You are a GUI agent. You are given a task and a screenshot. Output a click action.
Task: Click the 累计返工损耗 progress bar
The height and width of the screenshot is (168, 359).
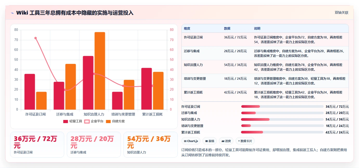[x=282, y=132]
